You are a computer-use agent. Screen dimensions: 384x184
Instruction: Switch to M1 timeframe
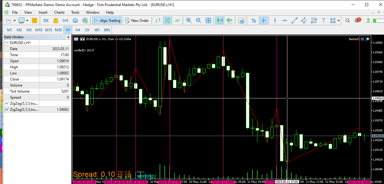pos(10,30)
